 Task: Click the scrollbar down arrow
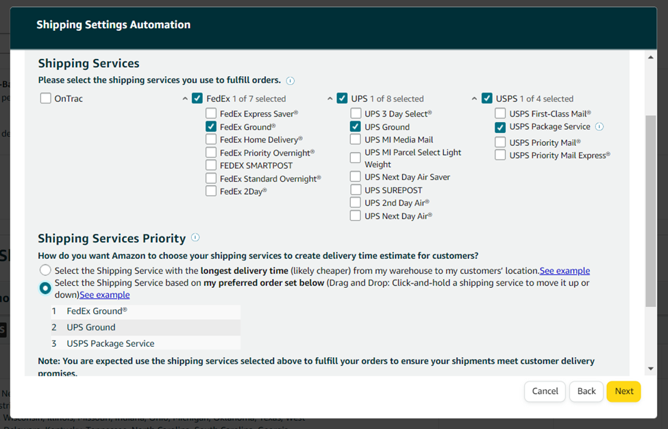coord(651,369)
